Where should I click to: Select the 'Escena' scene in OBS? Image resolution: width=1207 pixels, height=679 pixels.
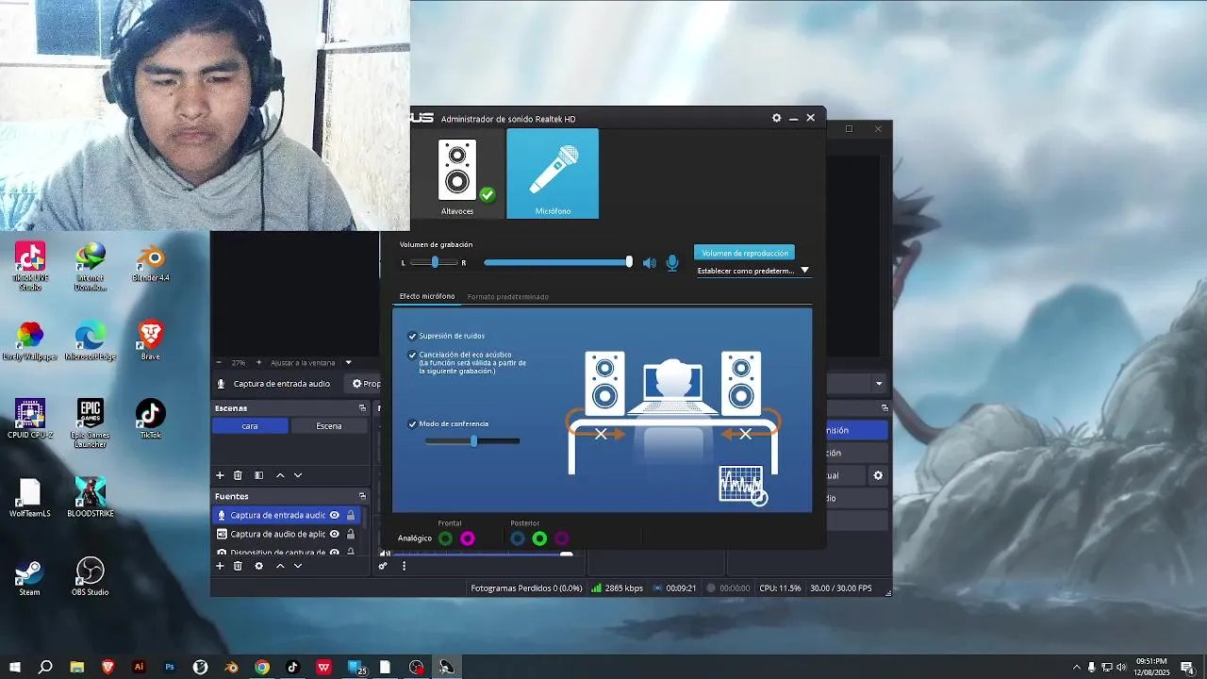click(329, 426)
